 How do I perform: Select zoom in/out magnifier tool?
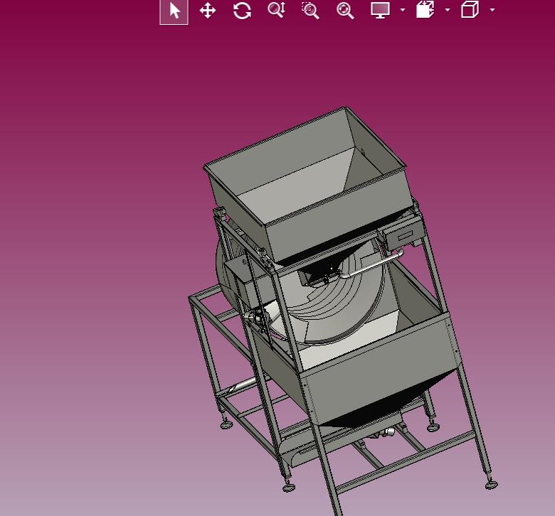277,10
